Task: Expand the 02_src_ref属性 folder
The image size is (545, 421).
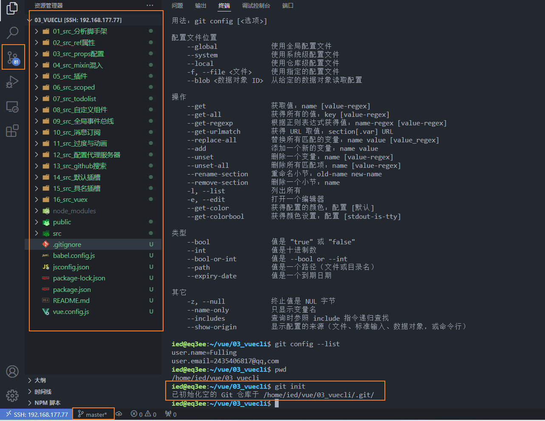Action: 93,42
